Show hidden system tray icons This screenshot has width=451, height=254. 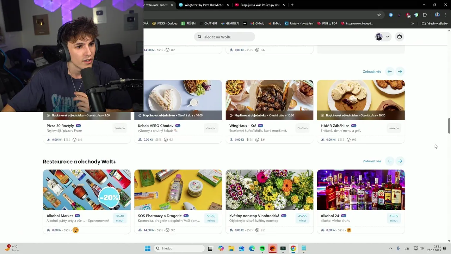[x=390, y=248]
